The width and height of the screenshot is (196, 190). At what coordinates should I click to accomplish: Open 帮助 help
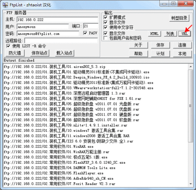(138, 54)
